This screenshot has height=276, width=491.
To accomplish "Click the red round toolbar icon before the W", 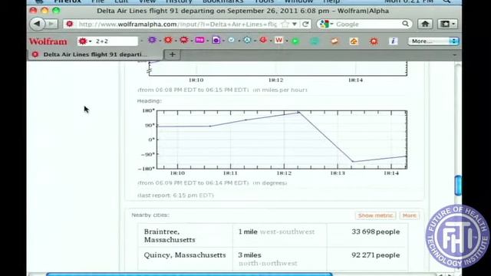I will (x=263, y=40).
